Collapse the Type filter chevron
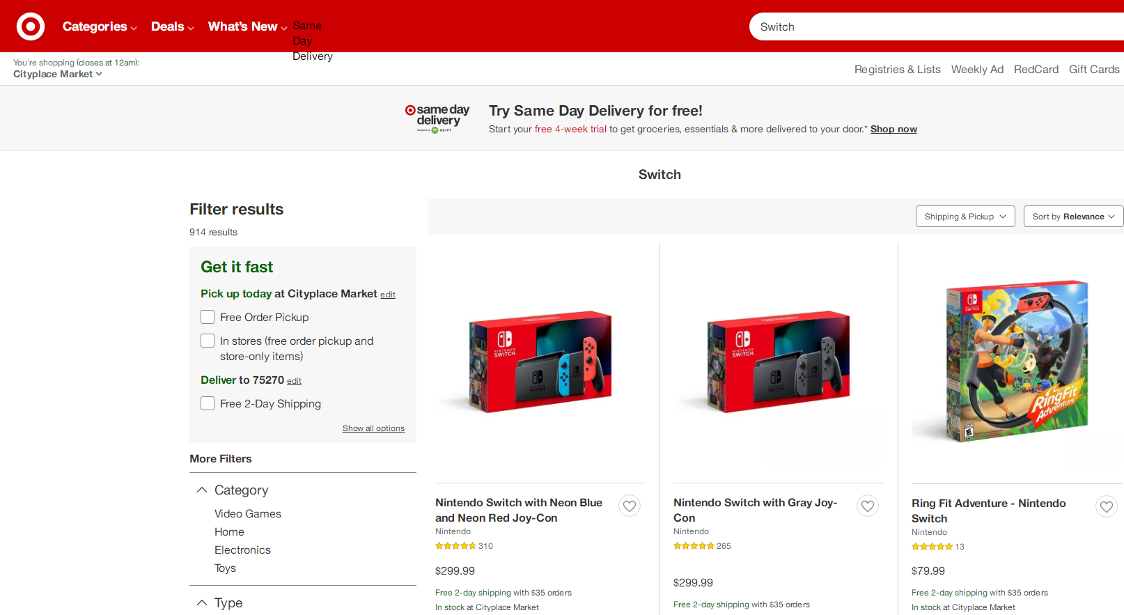This screenshot has height=615, width=1124. [x=202, y=603]
